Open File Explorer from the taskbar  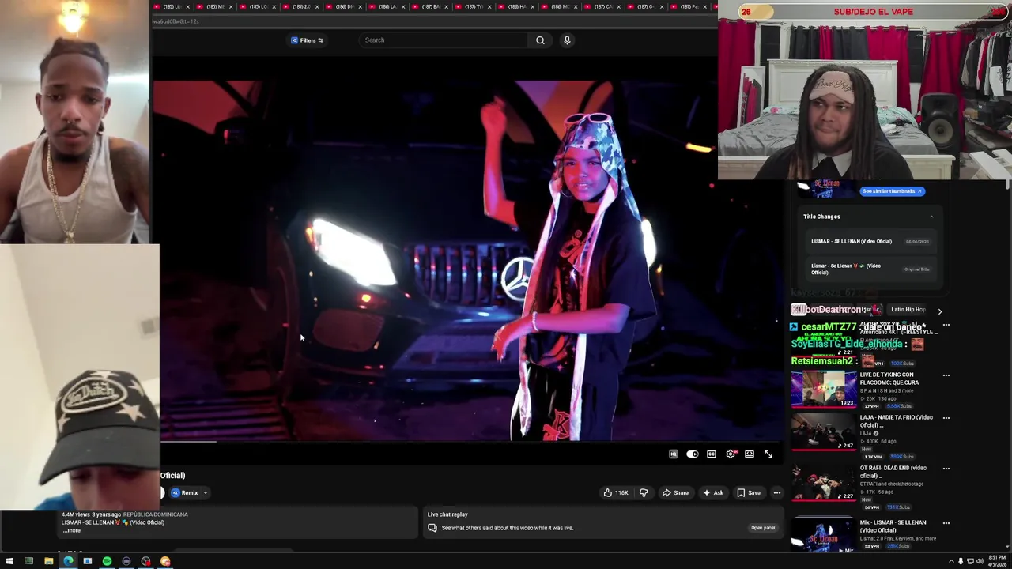[x=48, y=561]
